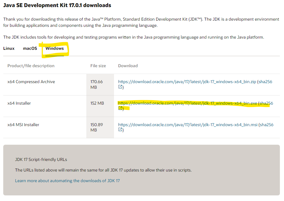Screen dimensions: 284x201
Task: Click the Java SE Development Kit 17.0.1 heading
Action: (x=57, y=5)
